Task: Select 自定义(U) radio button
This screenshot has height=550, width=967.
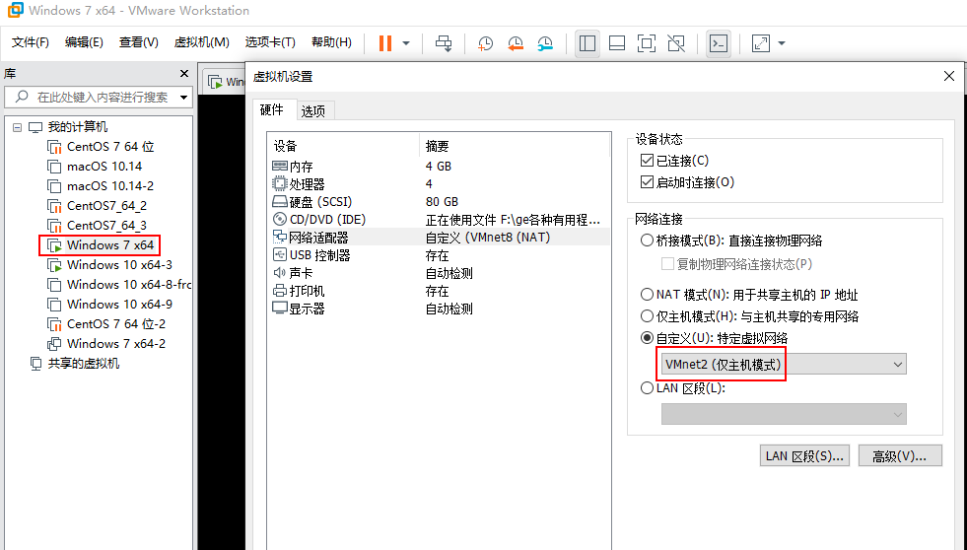Action: pos(647,338)
